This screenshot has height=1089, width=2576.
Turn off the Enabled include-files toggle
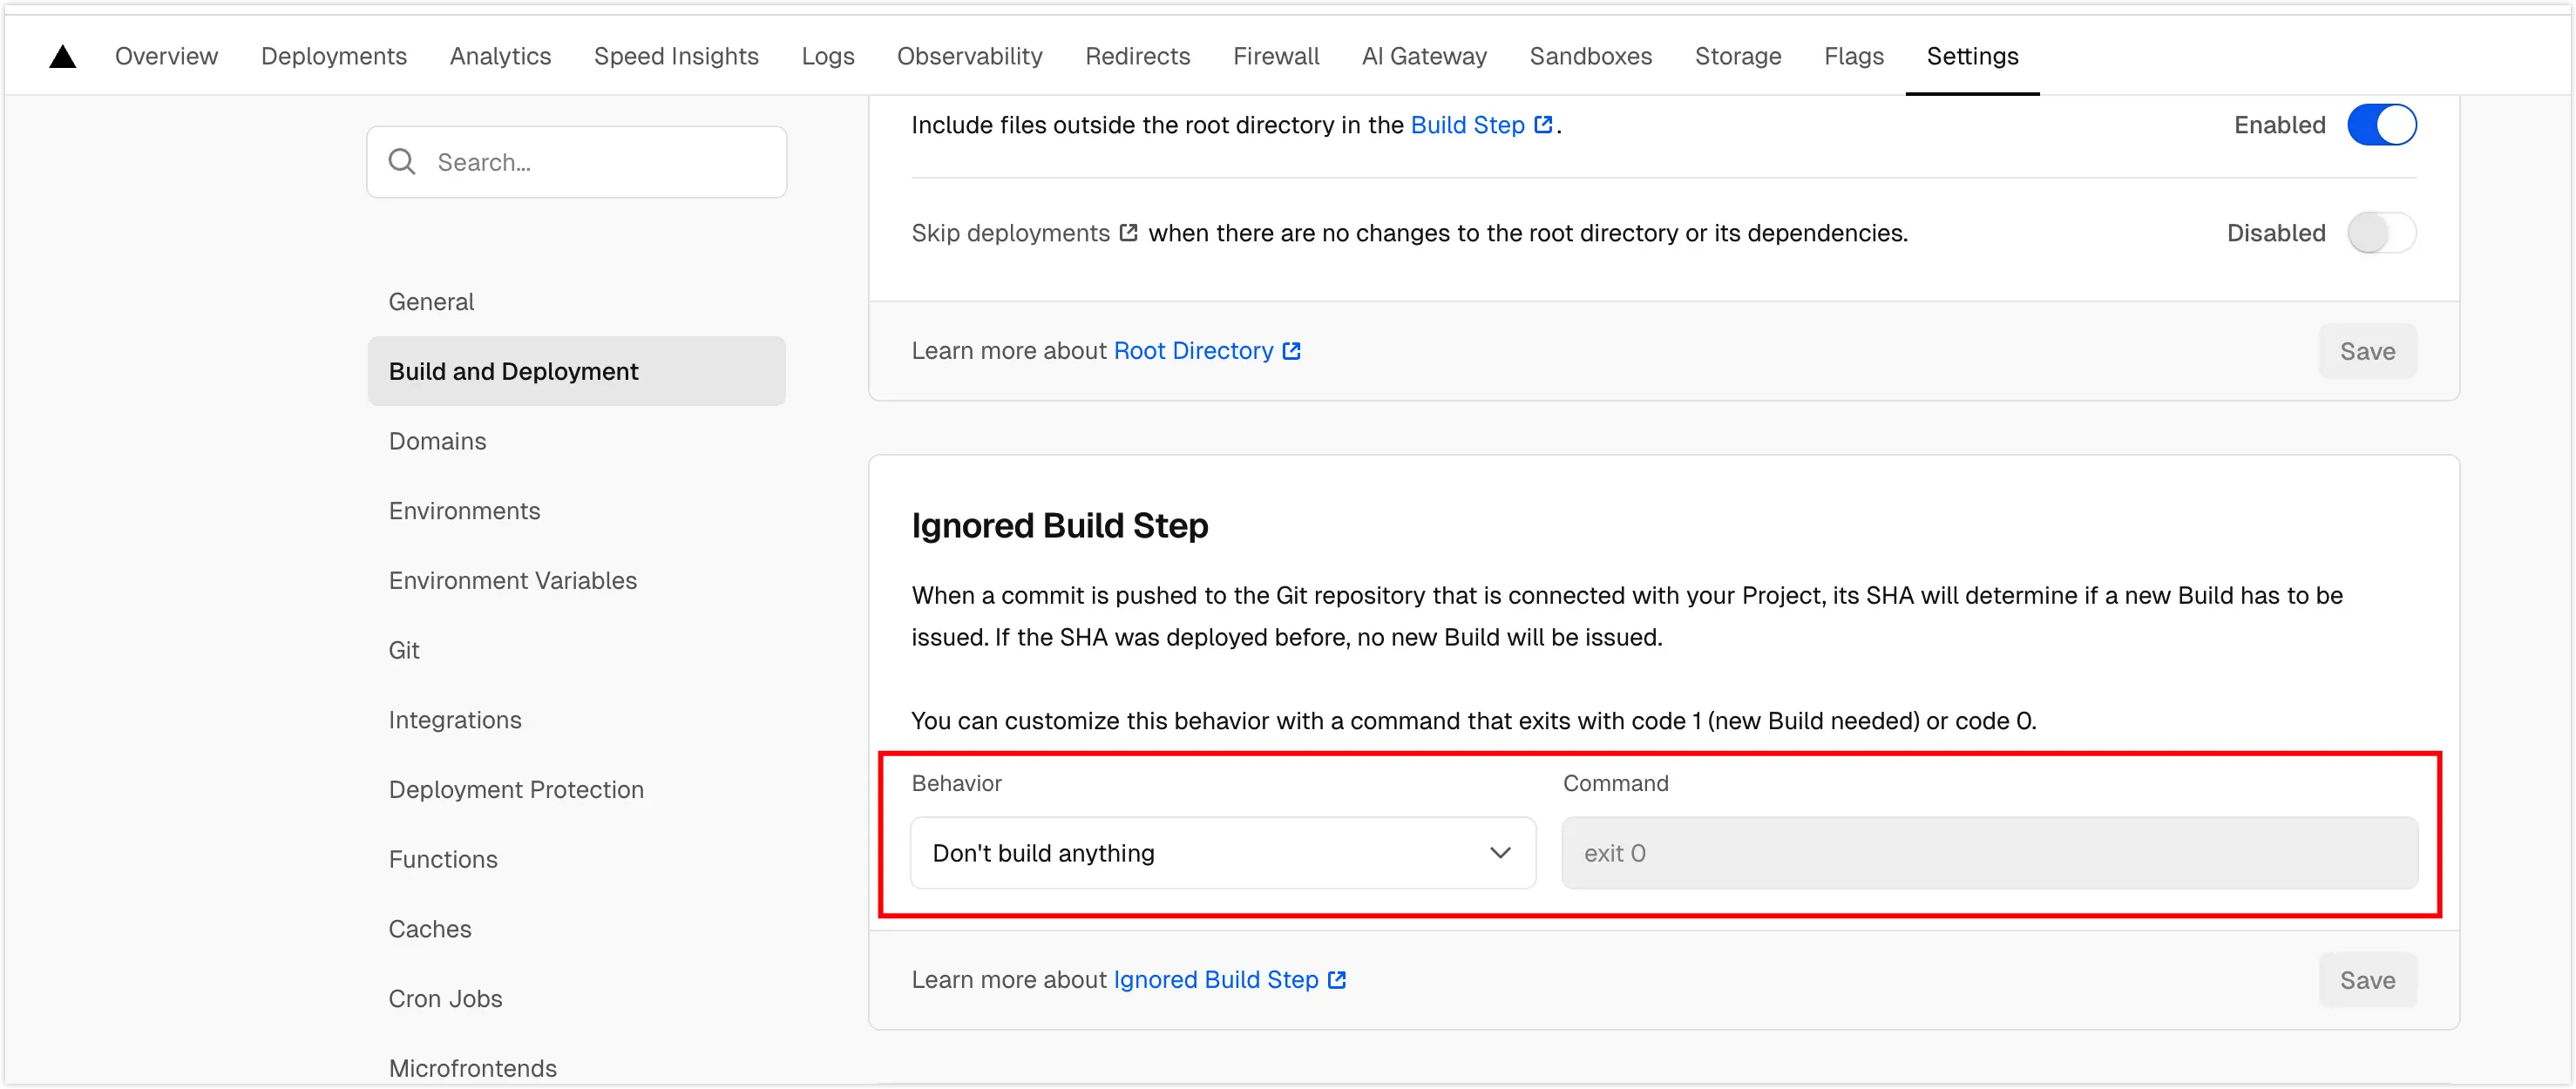point(2381,125)
